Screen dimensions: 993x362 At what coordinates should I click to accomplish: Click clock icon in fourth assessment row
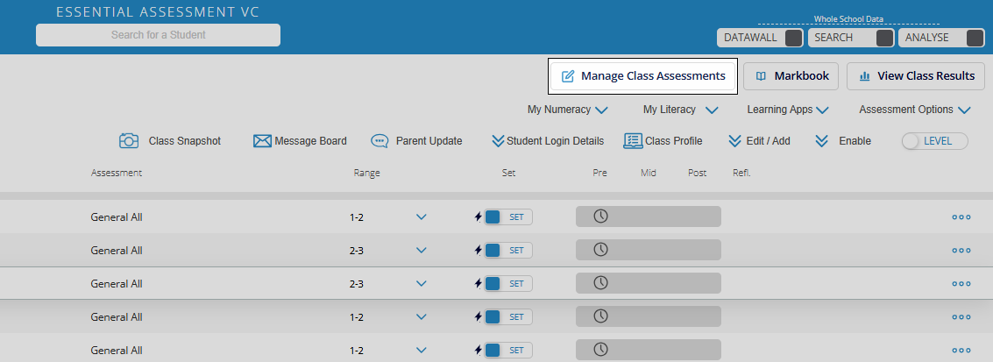click(600, 316)
